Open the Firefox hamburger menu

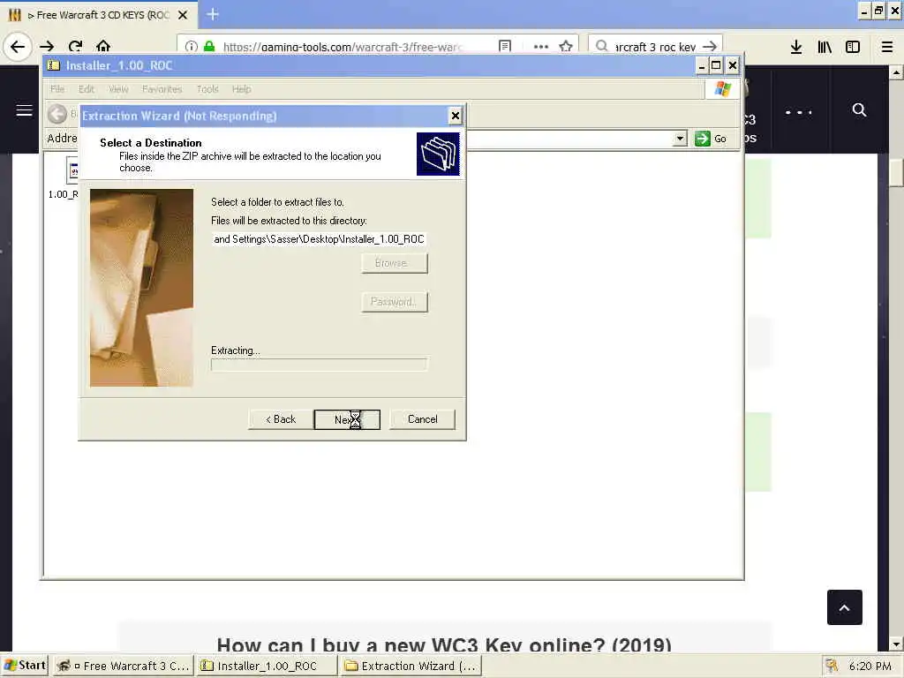pos(887,47)
